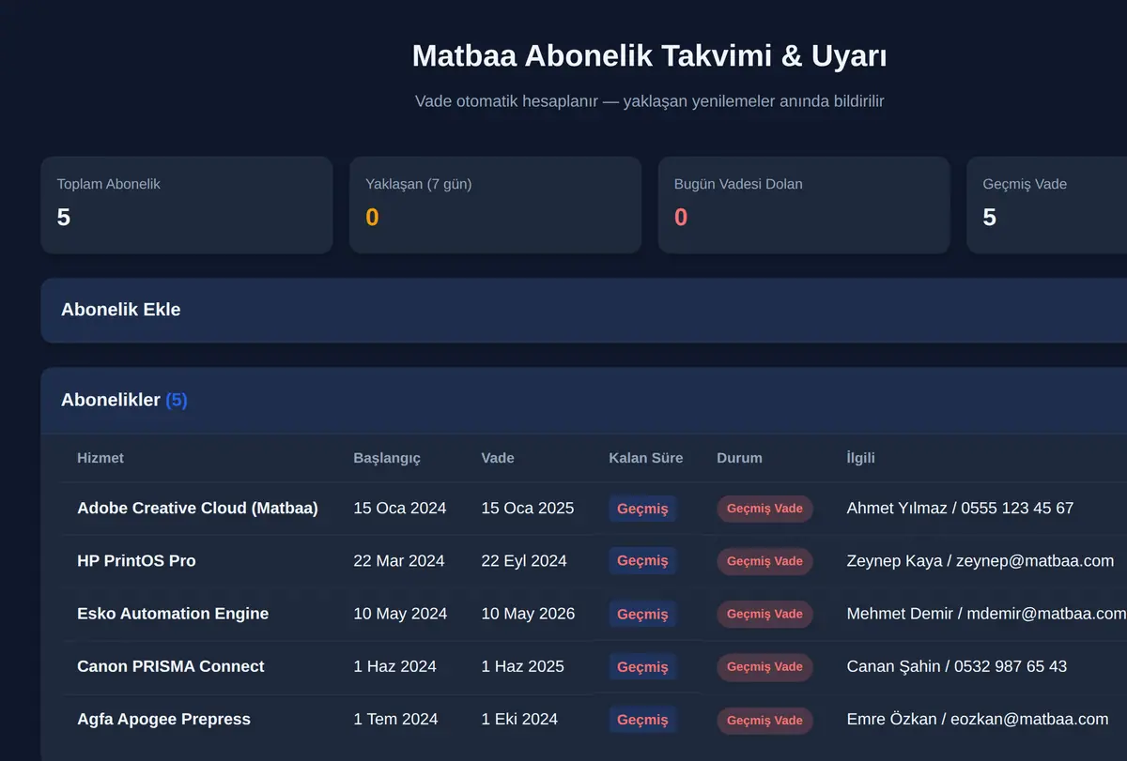
Task: Click contact Canan Şahin / 0532 987 65 43
Action: point(957,666)
